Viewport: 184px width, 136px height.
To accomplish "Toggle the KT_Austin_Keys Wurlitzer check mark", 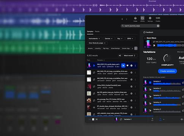I will click(x=131, y=107).
